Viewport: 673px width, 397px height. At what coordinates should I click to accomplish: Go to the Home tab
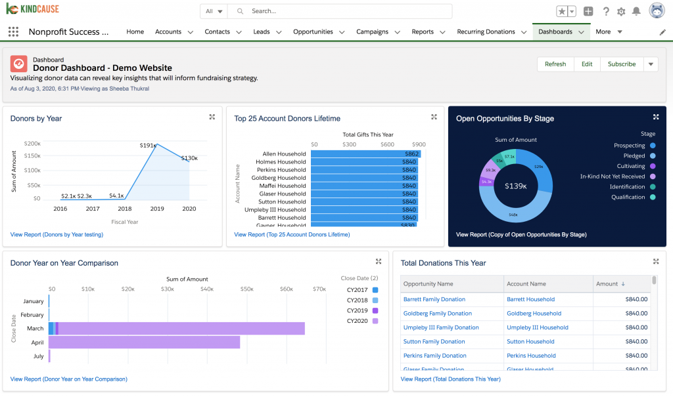point(135,31)
